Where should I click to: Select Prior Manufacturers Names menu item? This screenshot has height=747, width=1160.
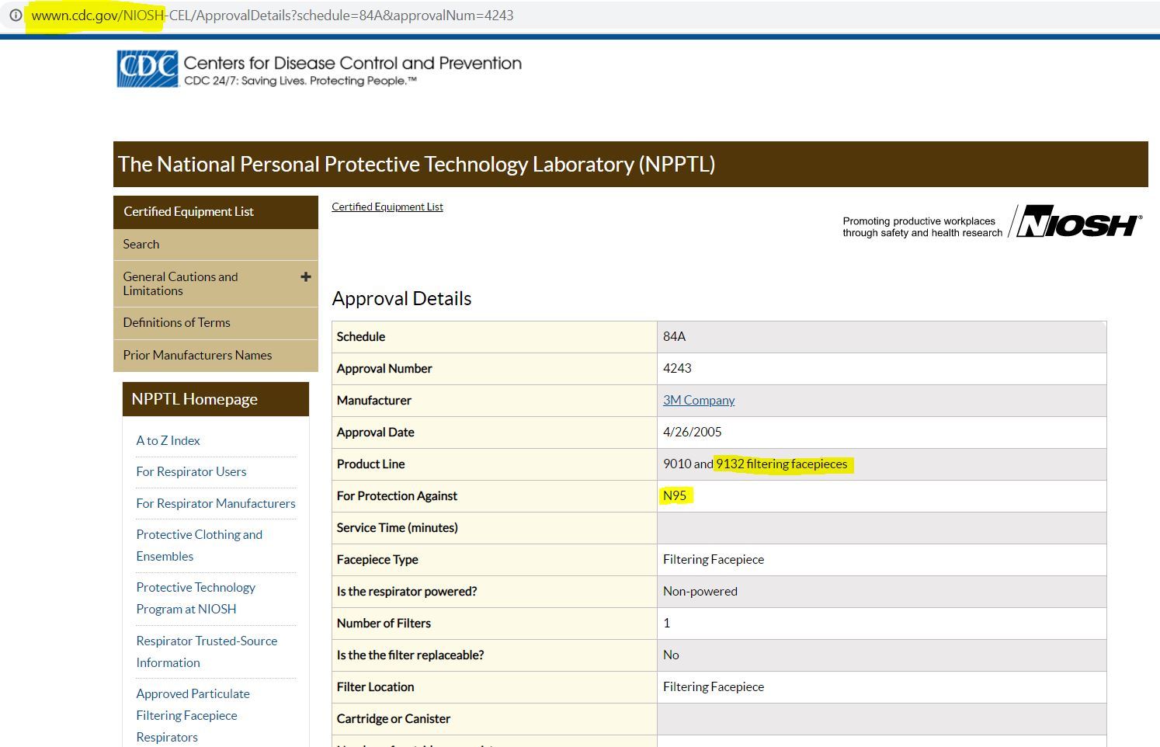[x=216, y=355]
